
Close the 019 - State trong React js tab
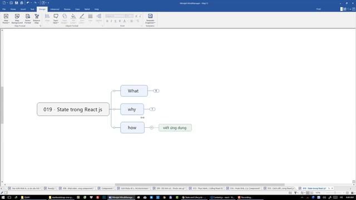pos(332,188)
